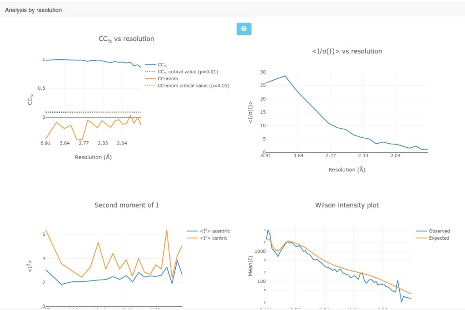Click the blue question-mark help icon
The image size is (465, 310).
click(244, 29)
